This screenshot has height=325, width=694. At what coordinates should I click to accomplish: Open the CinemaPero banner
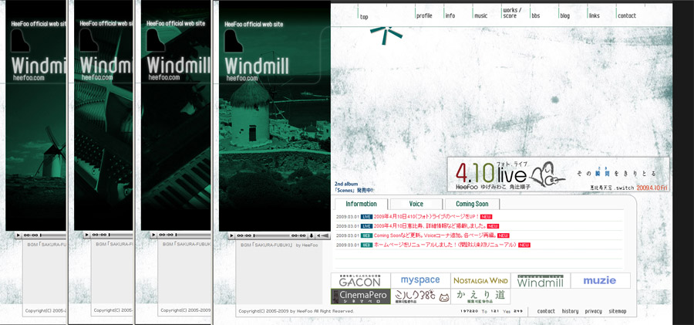coord(361,296)
